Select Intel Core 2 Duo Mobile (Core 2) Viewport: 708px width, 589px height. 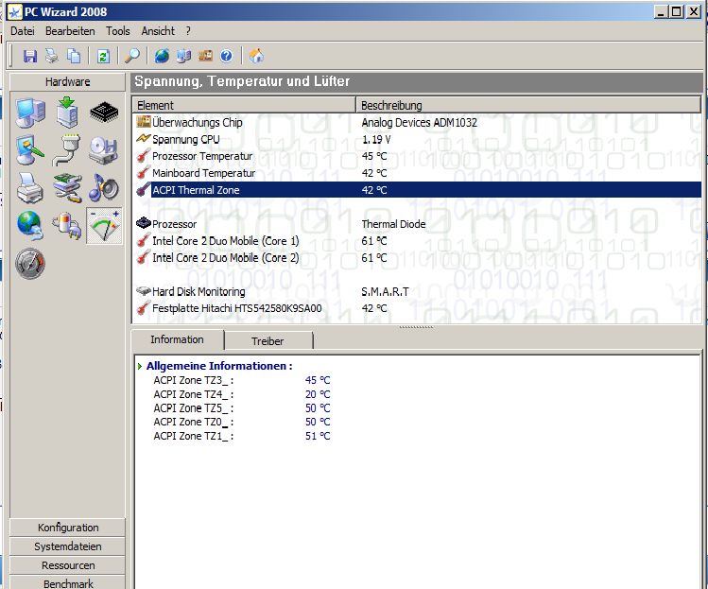point(417,258)
